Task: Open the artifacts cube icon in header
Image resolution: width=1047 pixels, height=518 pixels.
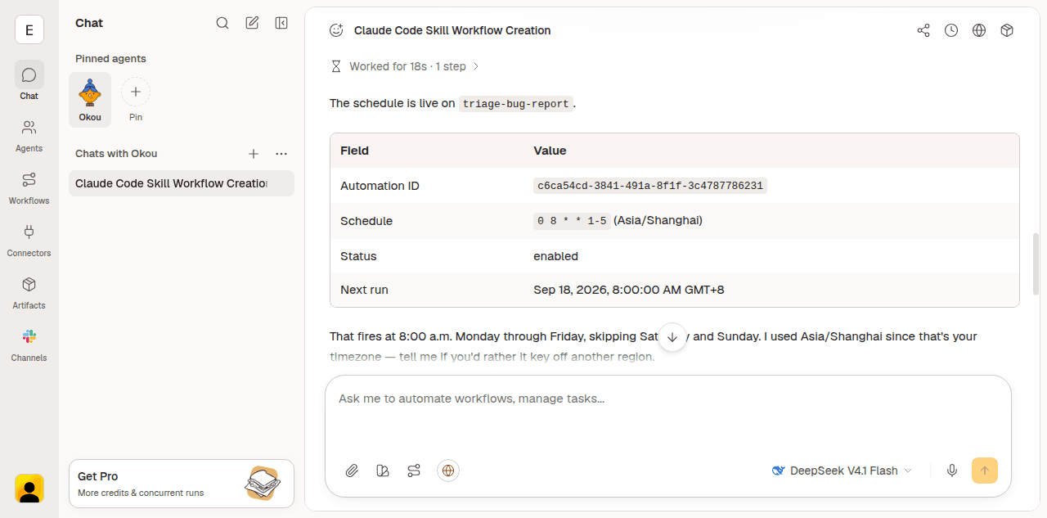Action: point(1007,30)
